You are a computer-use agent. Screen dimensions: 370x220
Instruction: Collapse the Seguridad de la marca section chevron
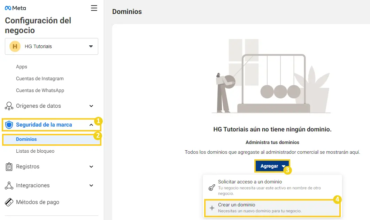click(91, 125)
